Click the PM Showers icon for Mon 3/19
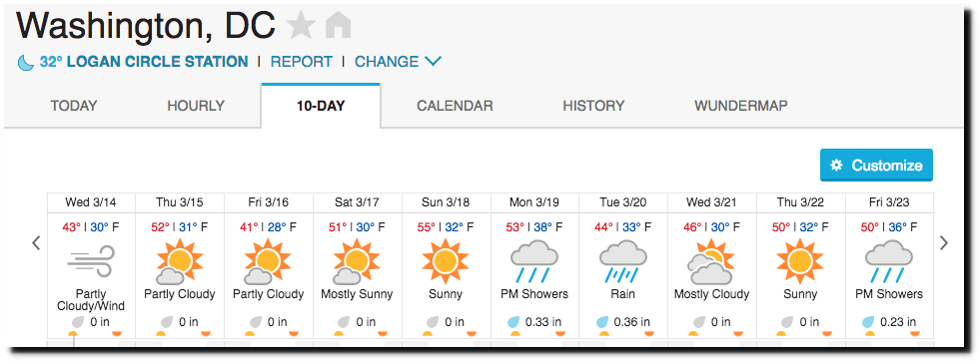This screenshot has width=980, height=363. click(x=533, y=261)
